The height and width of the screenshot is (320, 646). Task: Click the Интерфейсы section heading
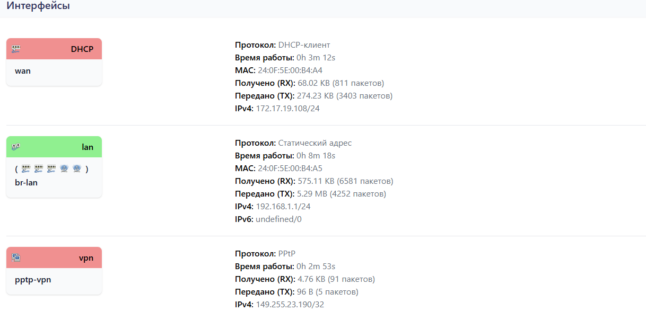38,6
